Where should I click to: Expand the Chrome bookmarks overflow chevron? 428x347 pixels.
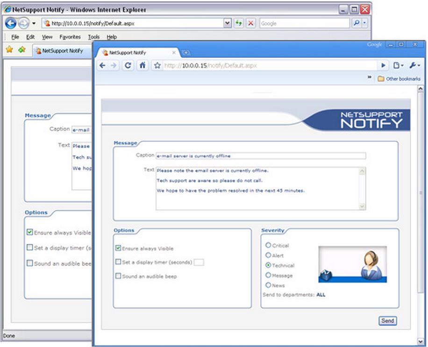369,78
